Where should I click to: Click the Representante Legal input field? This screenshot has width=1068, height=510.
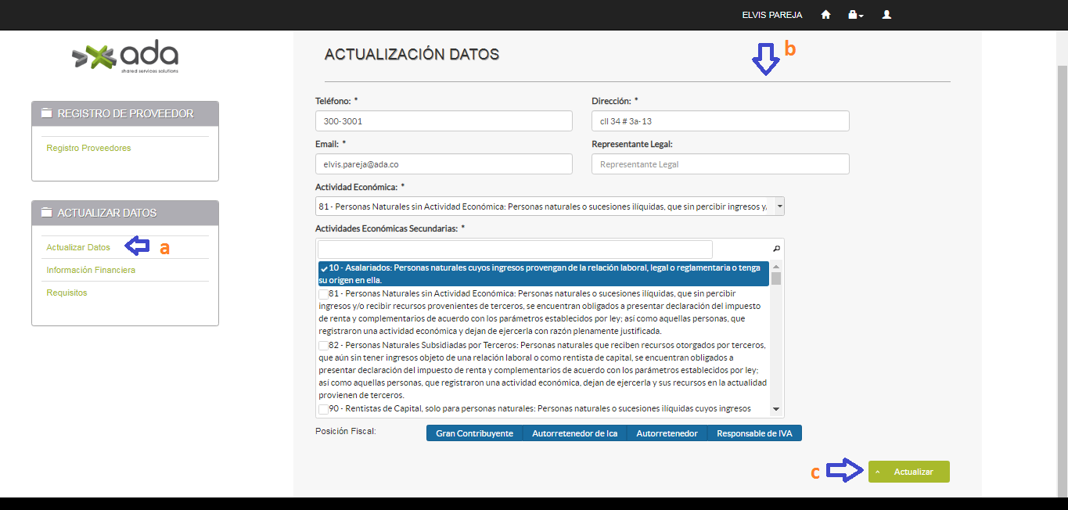point(720,164)
